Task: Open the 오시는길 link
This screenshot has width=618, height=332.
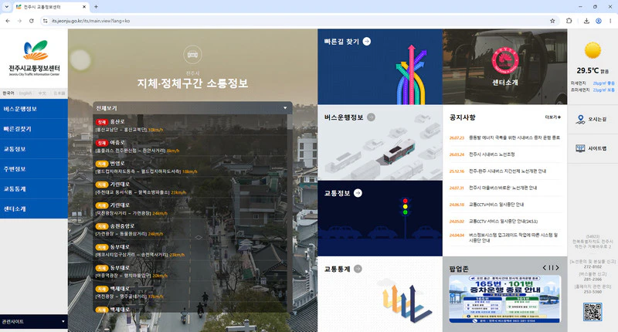Action: click(593, 120)
